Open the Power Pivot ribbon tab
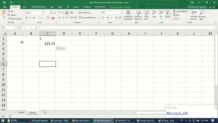 click(x=100, y=7)
